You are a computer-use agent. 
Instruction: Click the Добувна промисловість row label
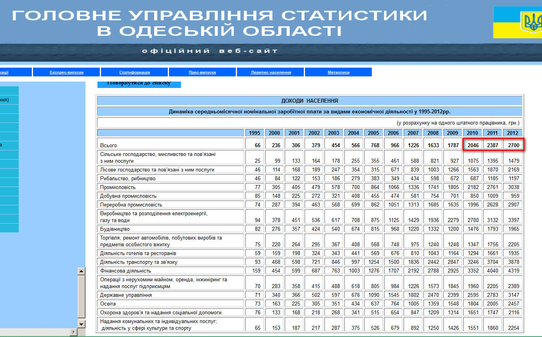tap(128, 196)
